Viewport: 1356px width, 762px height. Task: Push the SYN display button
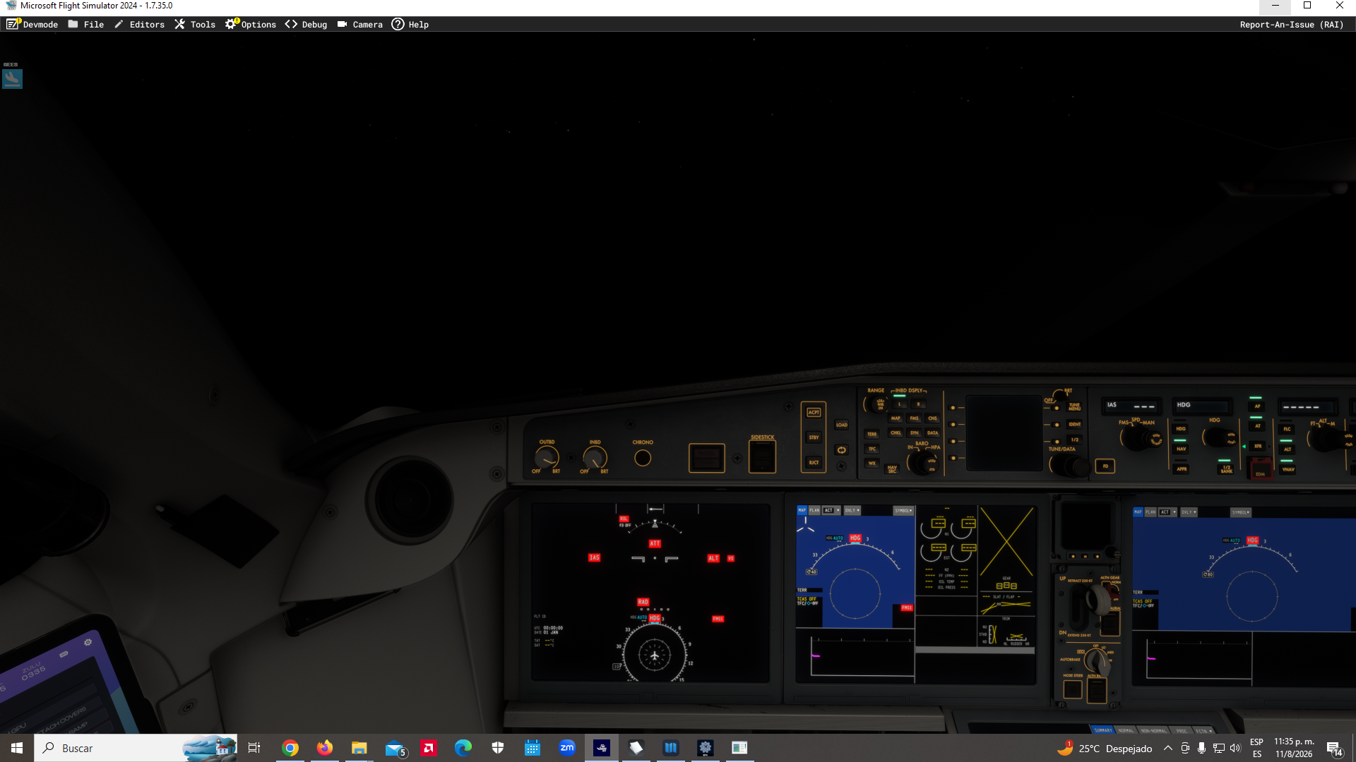[914, 433]
